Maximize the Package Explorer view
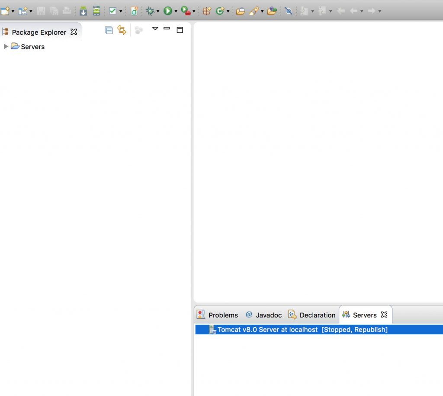Screen dimensions: 443x396 180,29
